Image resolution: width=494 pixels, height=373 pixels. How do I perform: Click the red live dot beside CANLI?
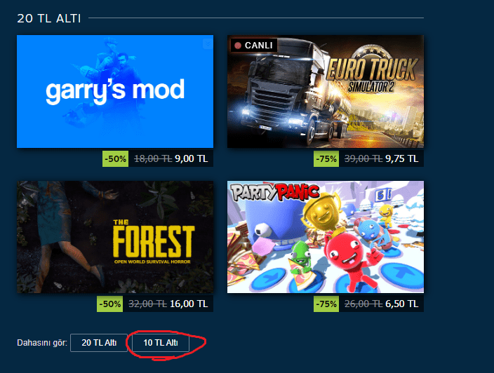pos(238,46)
